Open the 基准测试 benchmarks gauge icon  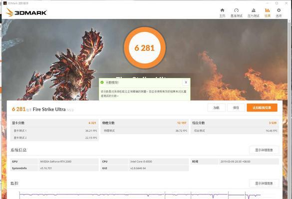pos(236,10)
